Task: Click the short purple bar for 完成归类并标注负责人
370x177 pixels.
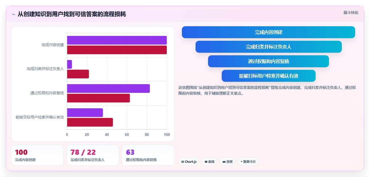Action: tap(69, 64)
